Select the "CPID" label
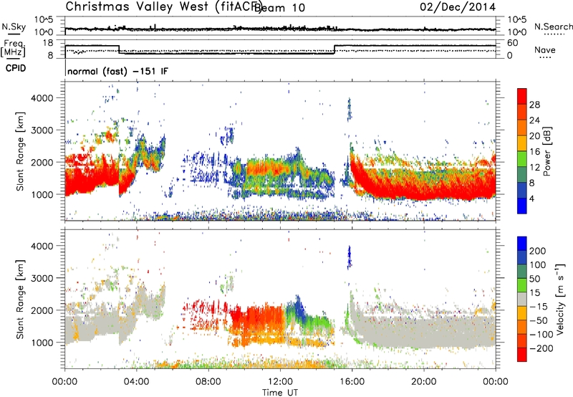573x397 pixels. point(16,68)
